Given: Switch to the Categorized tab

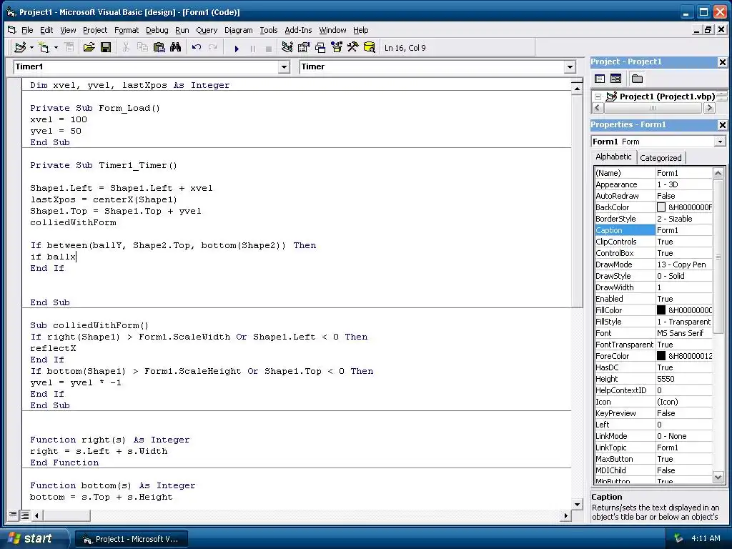Looking at the screenshot, I should click(x=661, y=158).
